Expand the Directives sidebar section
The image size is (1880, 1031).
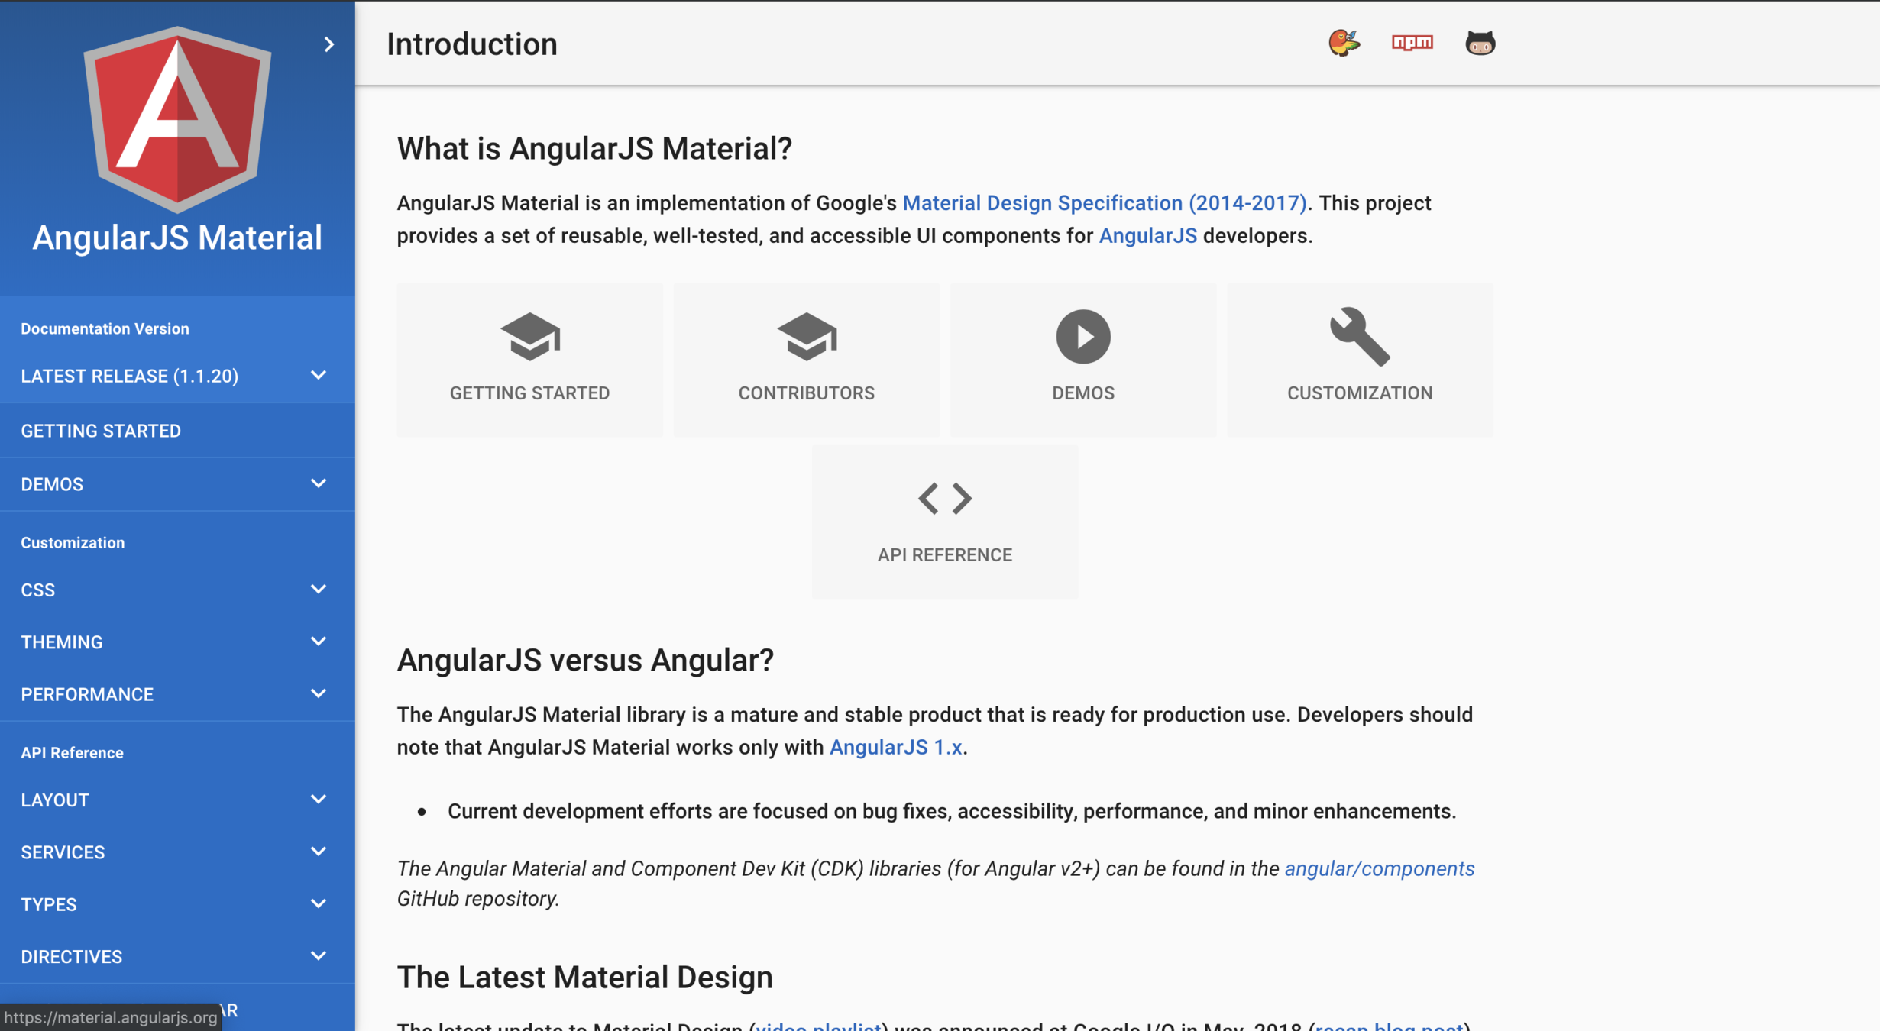pyautogui.click(x=176, y=957)
